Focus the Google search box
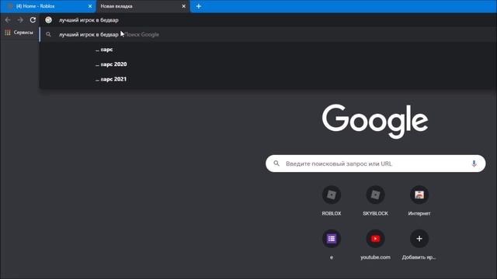 point(376,164)
